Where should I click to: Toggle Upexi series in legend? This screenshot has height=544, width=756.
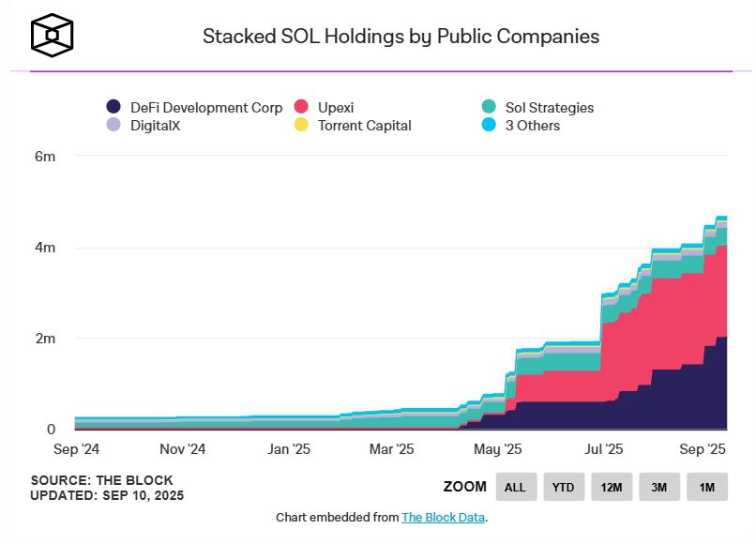coord(336,108)
